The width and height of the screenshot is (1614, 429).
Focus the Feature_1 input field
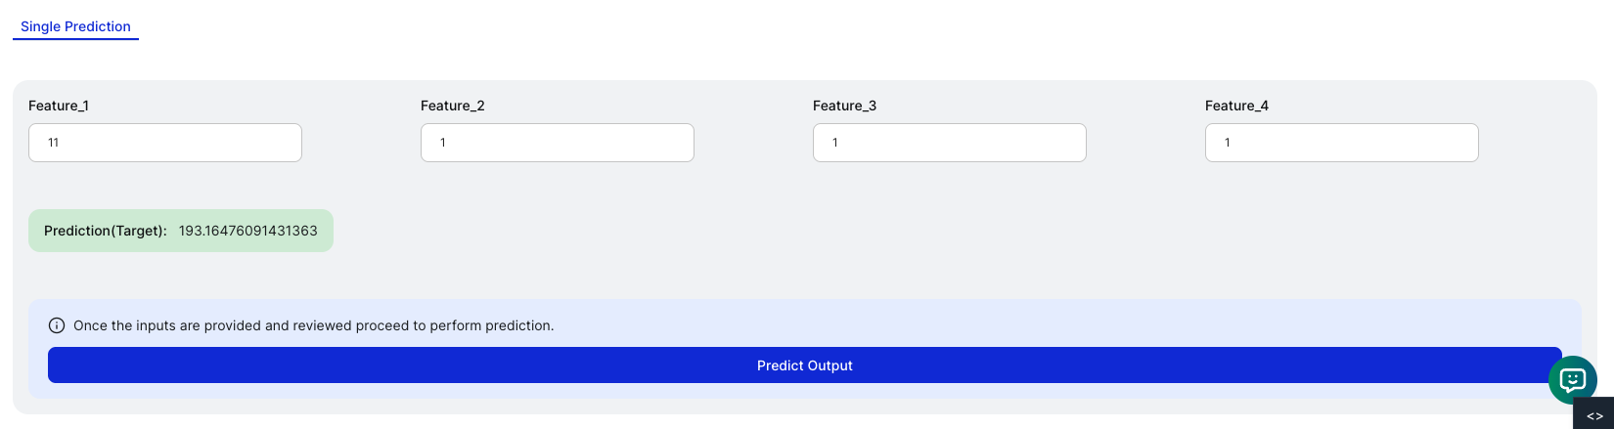165,143
